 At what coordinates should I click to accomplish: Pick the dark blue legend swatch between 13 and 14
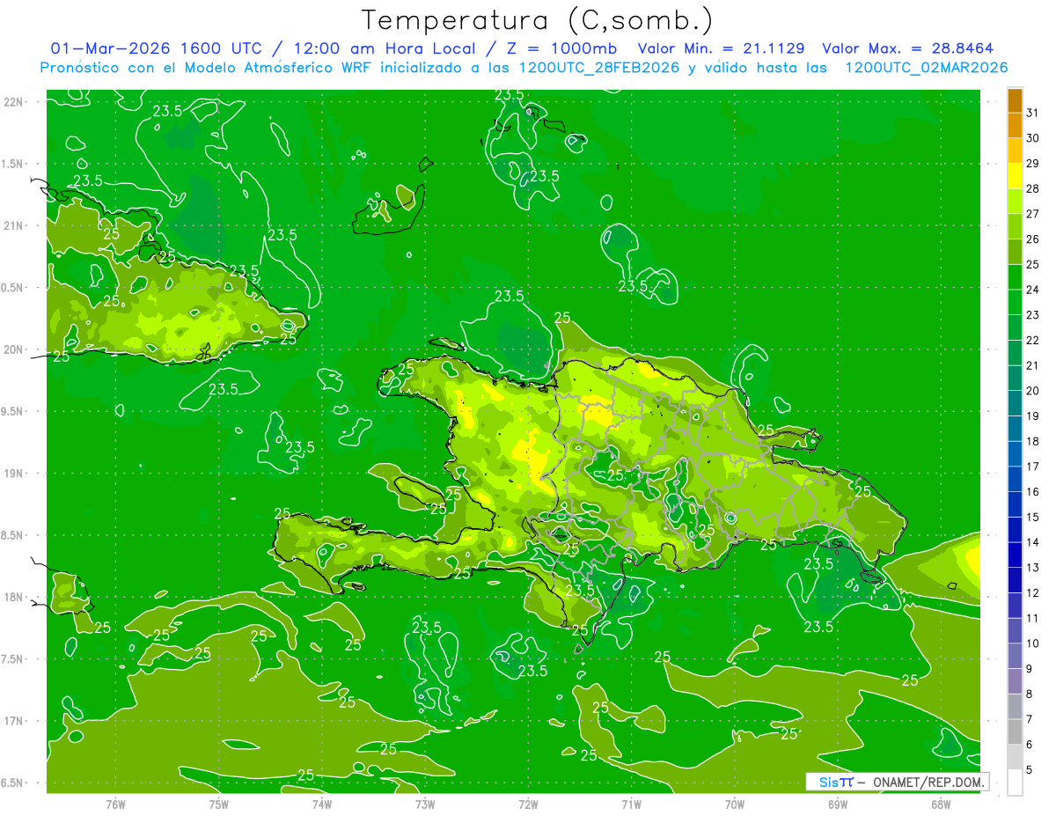[1015, 555]
